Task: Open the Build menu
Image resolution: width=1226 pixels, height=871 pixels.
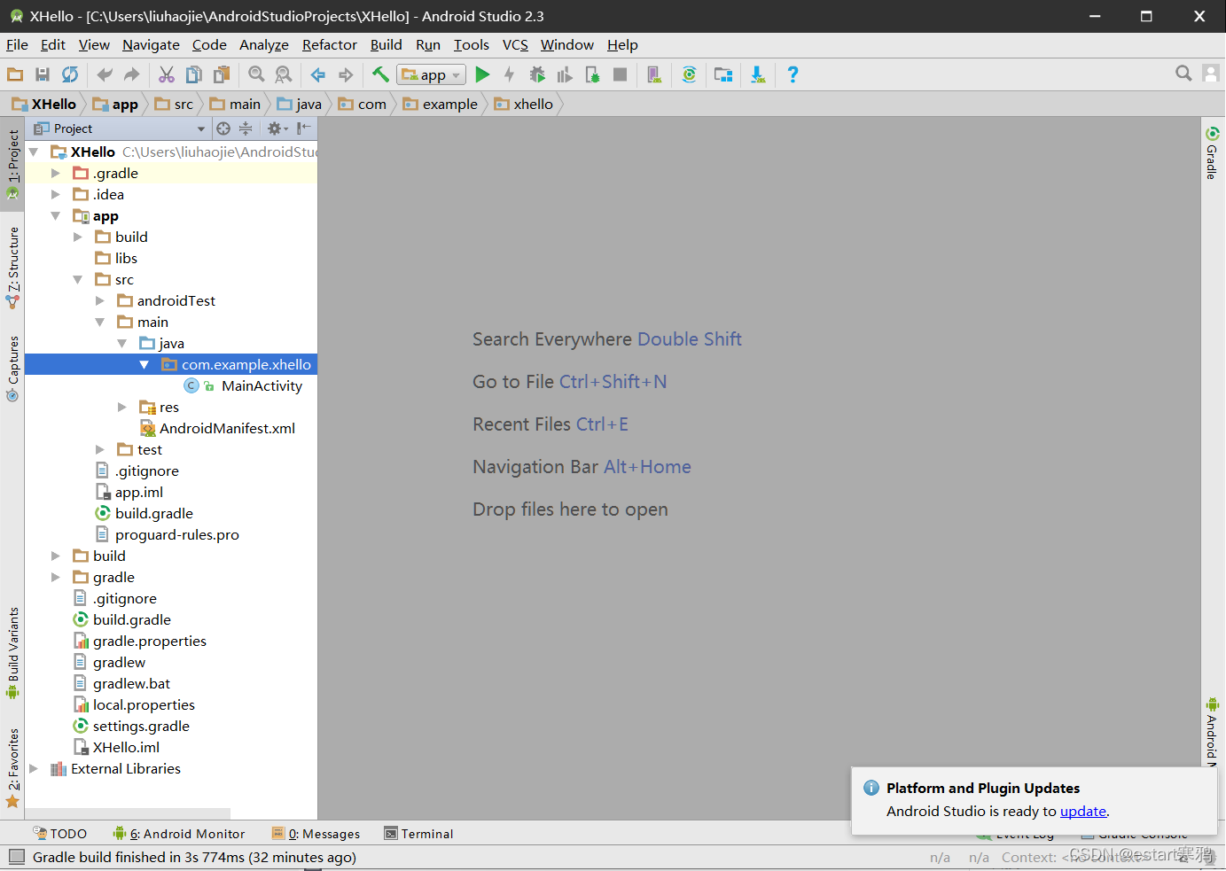Action: coord(386,44)
